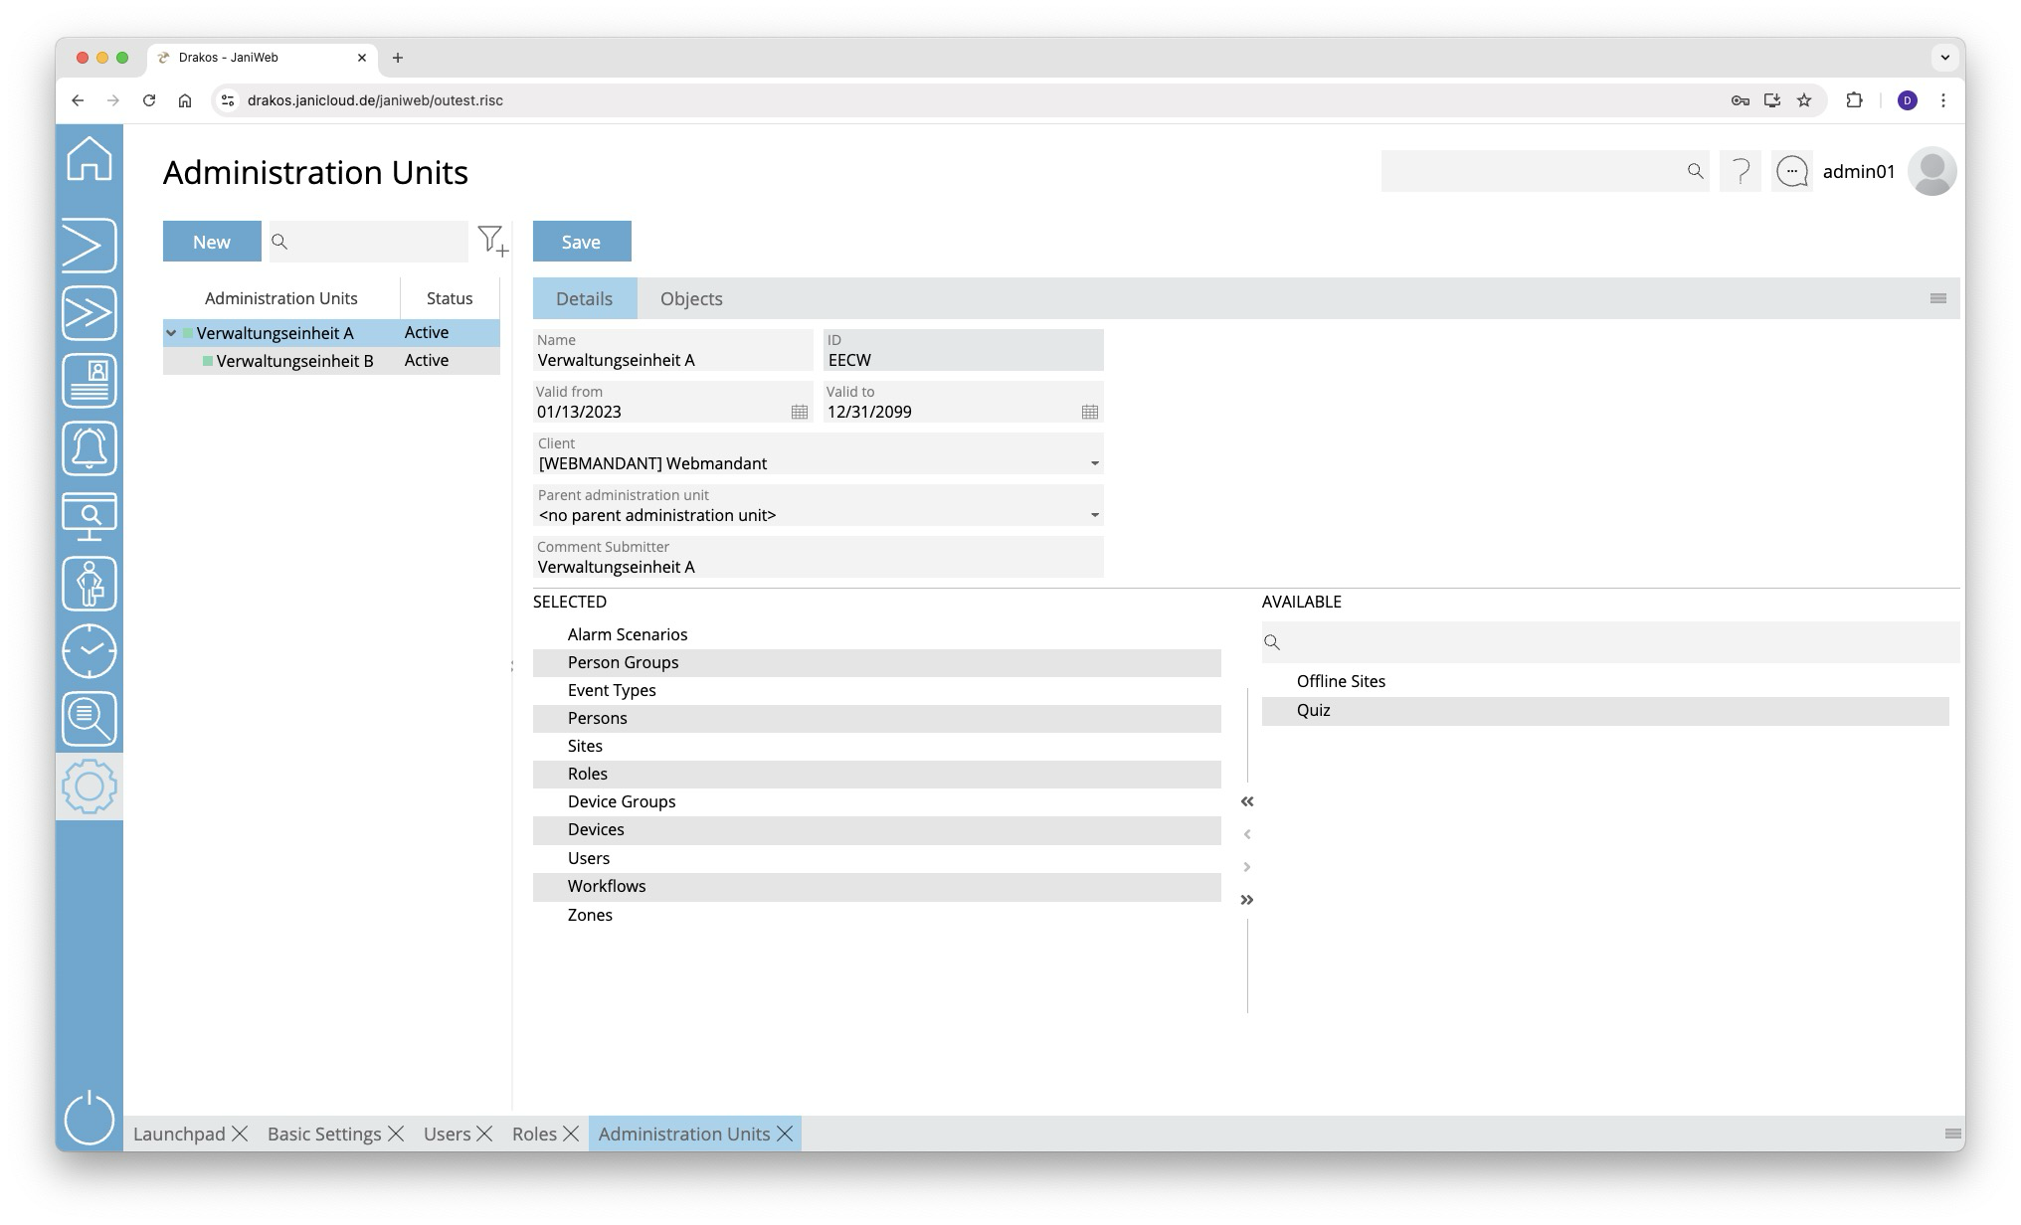Click the filter add funnel icon
This screenshot has height=1225, width=2021.
[x=492, y=241]
